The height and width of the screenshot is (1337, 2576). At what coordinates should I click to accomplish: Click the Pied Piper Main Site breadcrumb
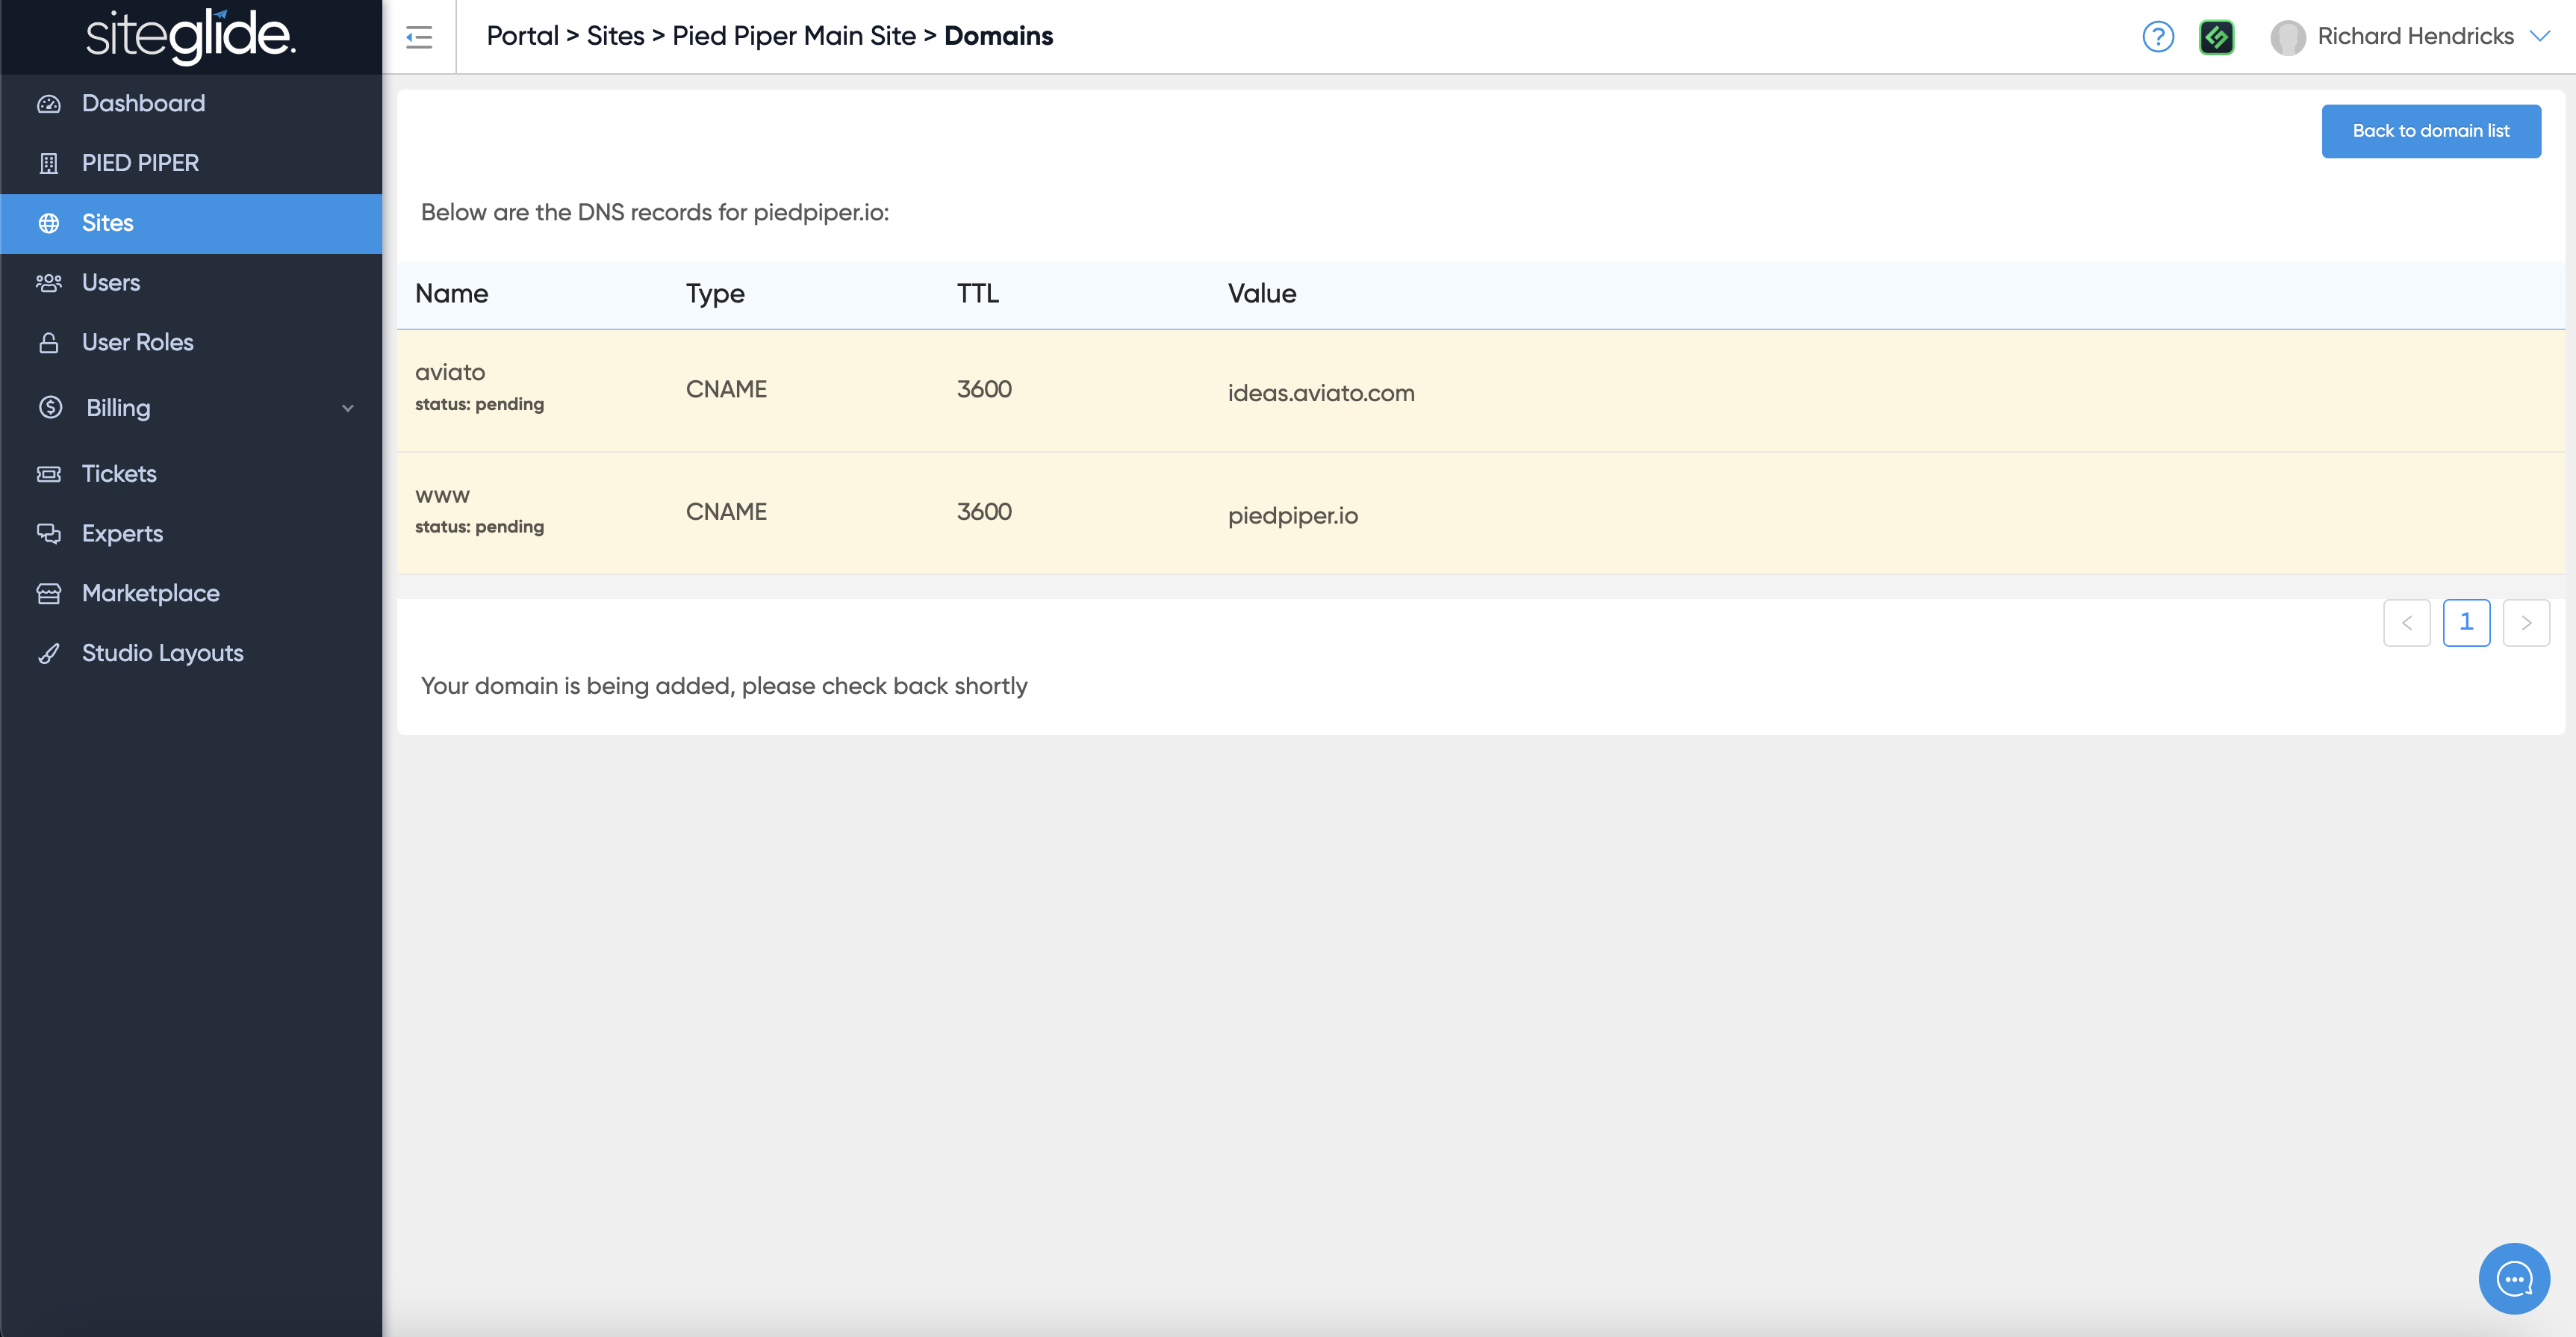coord(793,37)
